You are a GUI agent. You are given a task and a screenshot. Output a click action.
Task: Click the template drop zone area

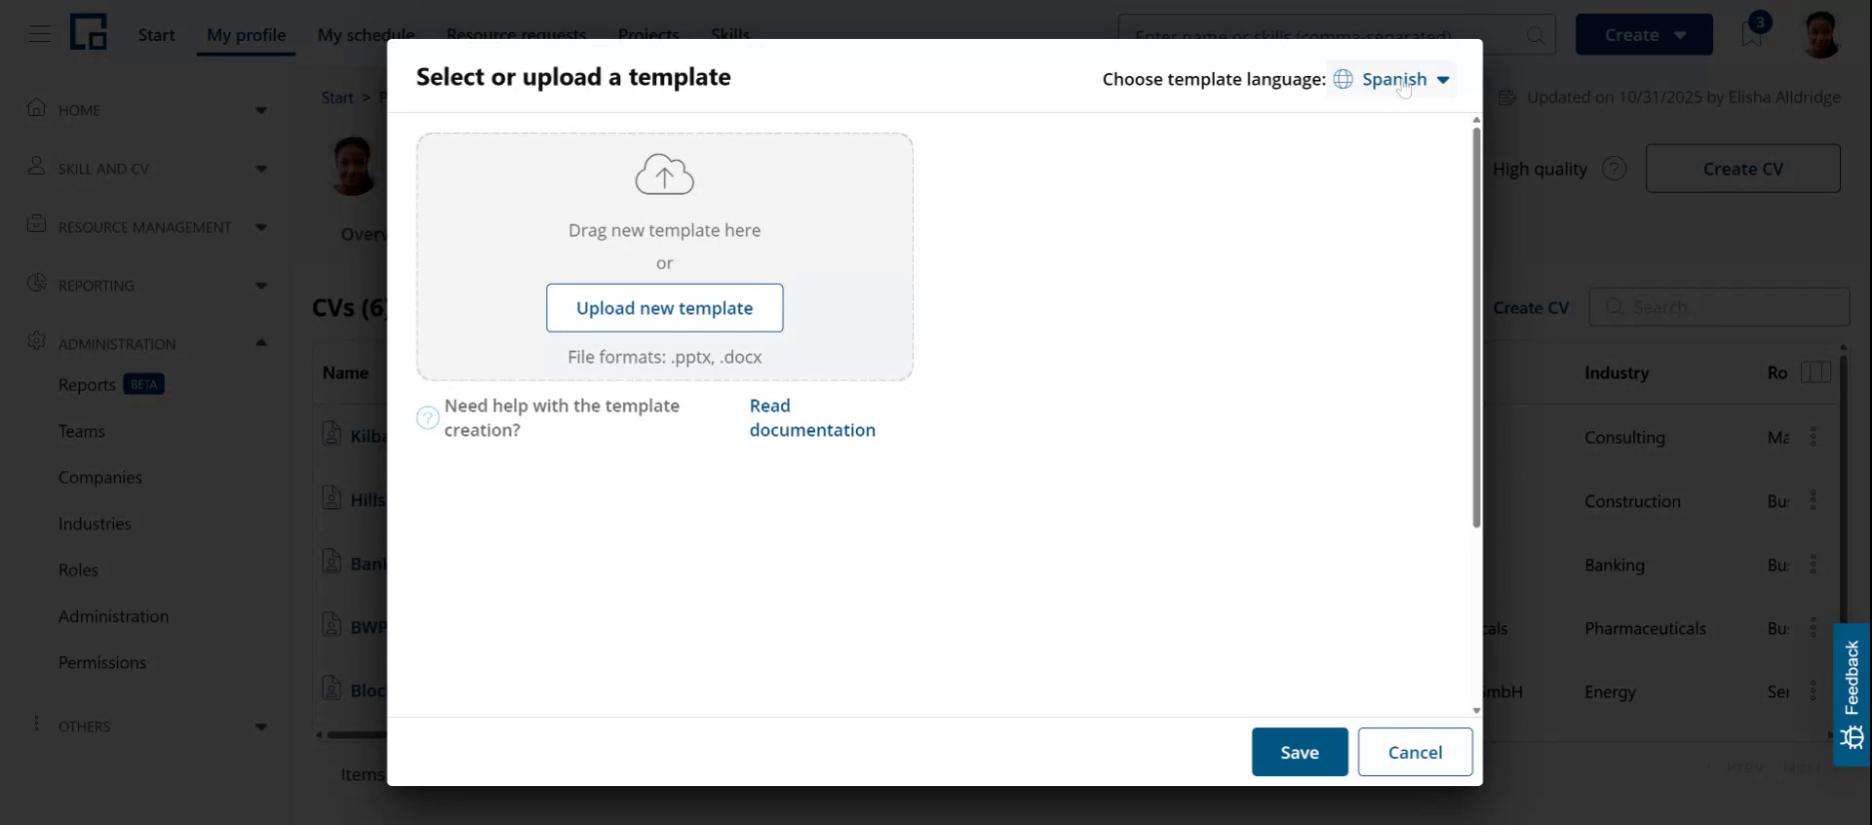coord(664,256)
